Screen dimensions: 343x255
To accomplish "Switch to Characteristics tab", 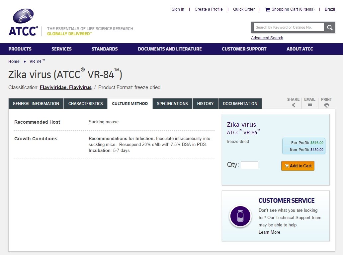I will 86,104.
